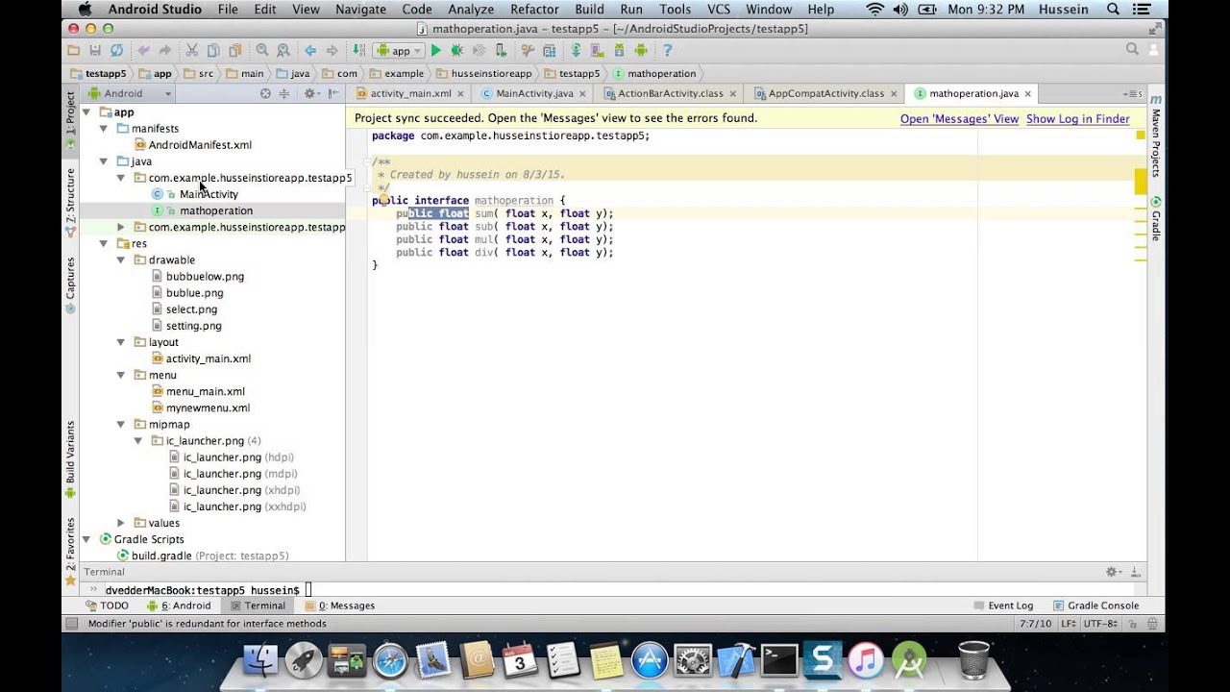Switch to the AppCompatActivity.class tab
This screenshot has height=692, width=1230.
[825, 93]
